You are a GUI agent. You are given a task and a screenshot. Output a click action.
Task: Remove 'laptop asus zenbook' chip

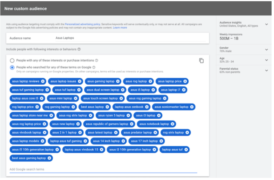(x=147, y=107)
